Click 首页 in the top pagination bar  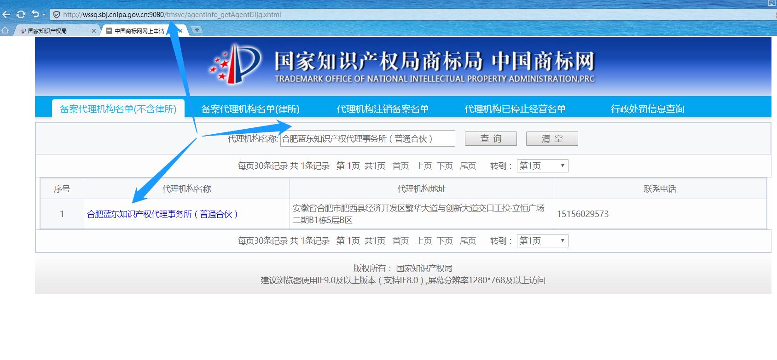tap(400, 166)
